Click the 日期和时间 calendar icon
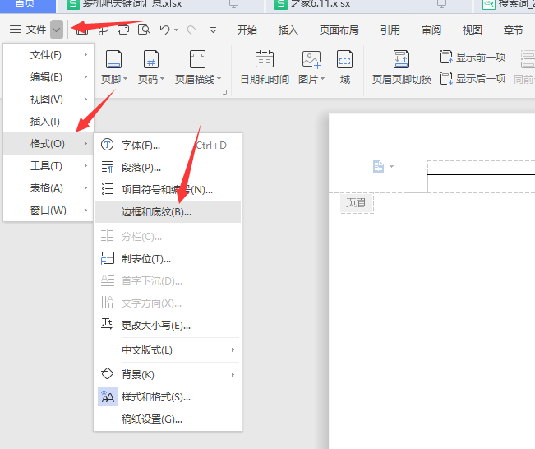The height and width of the screenshot is (449, 535). click(x=264, y=59)
